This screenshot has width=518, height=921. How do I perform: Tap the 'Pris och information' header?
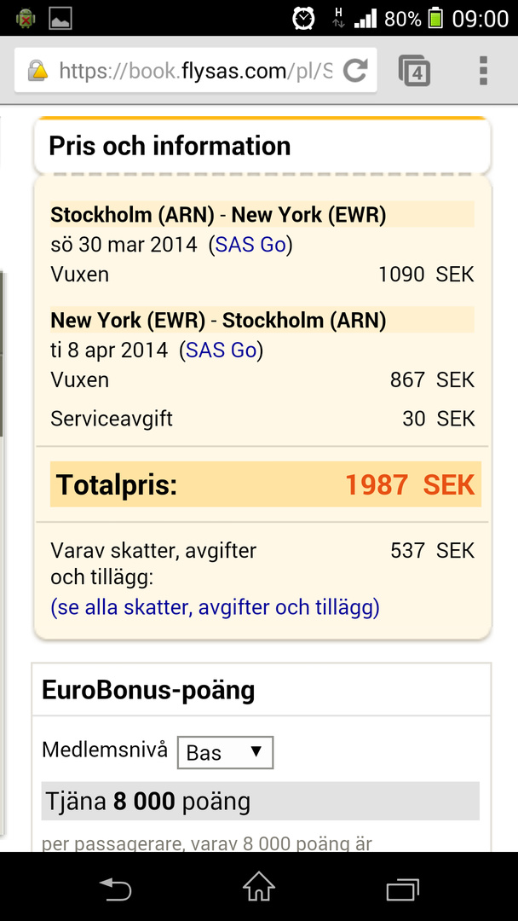tap(170, 146)
